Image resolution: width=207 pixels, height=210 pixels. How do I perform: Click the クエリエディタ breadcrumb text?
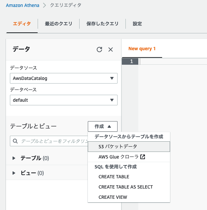(66, 5)
